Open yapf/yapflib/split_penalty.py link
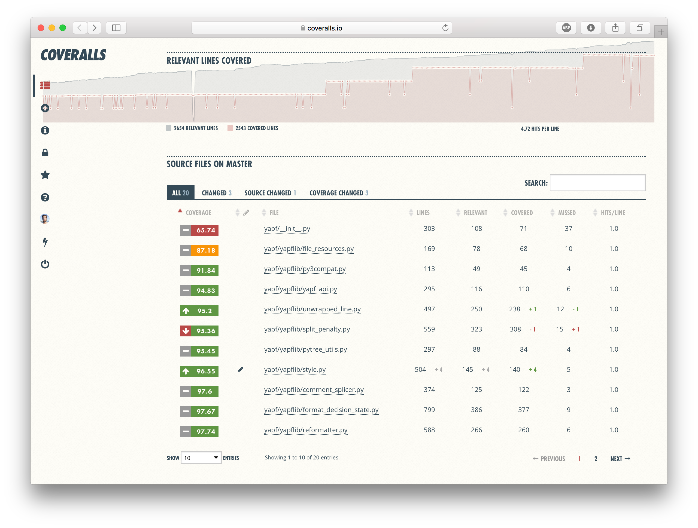The width and height of the screenshot is (698, 528). point(307,329)
